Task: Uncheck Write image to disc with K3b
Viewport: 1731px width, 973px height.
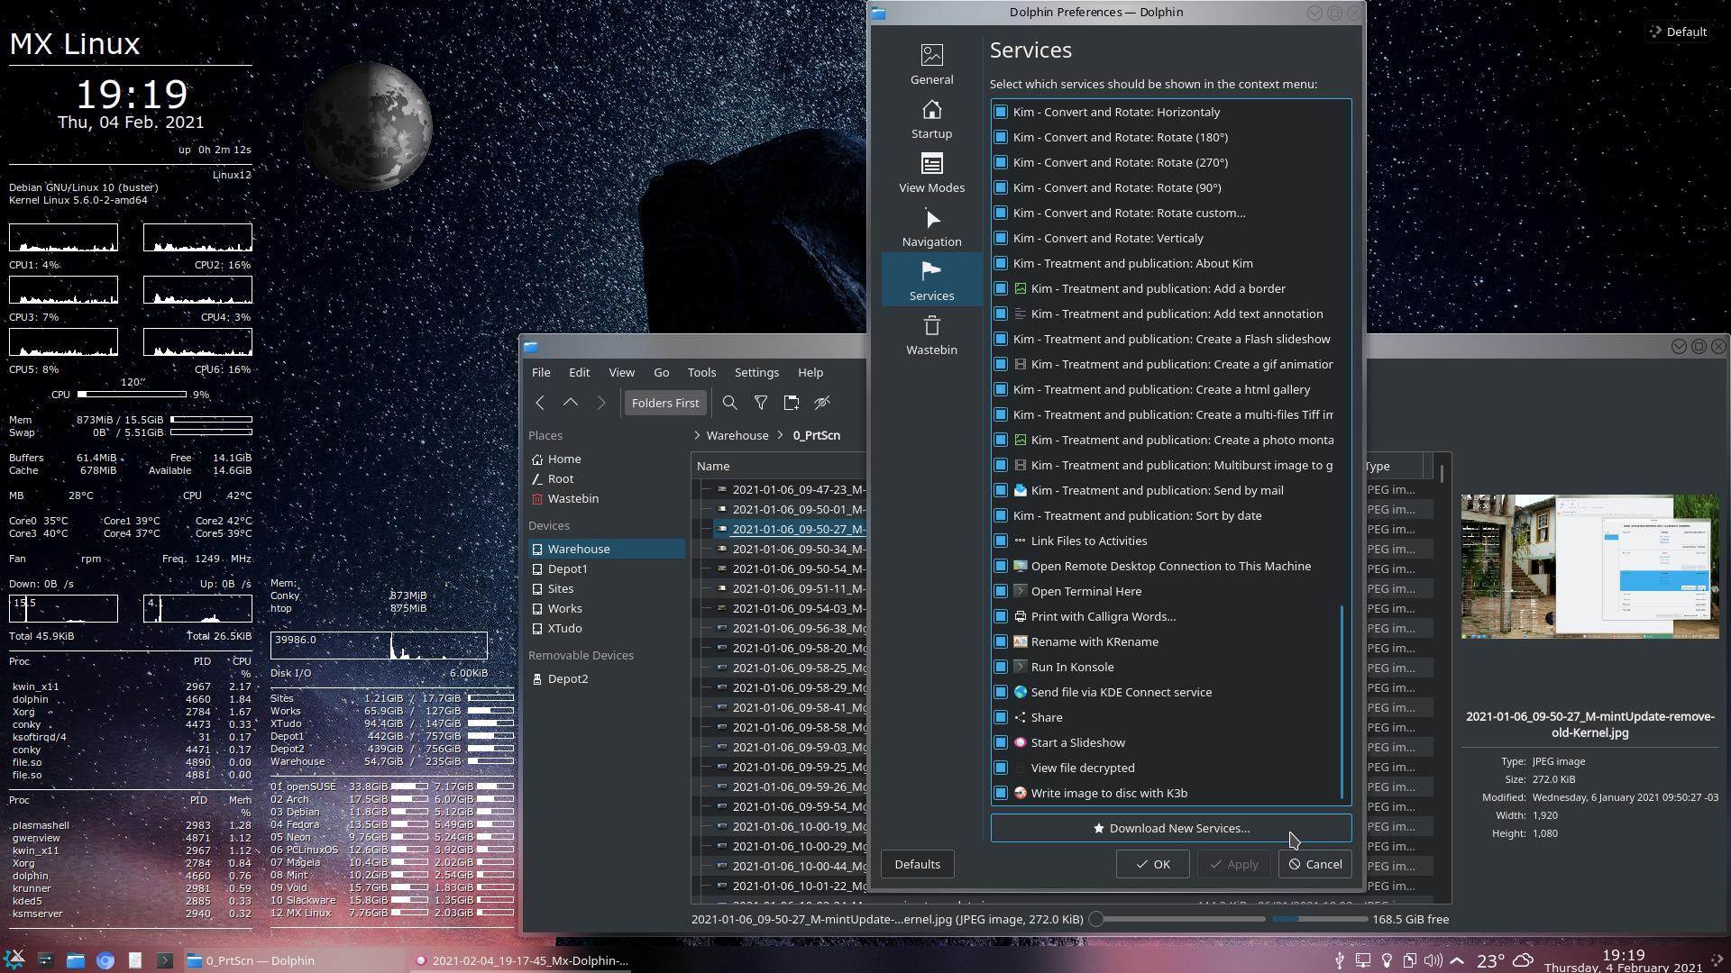Action: pyautogui.click(x=1001, y=793)
